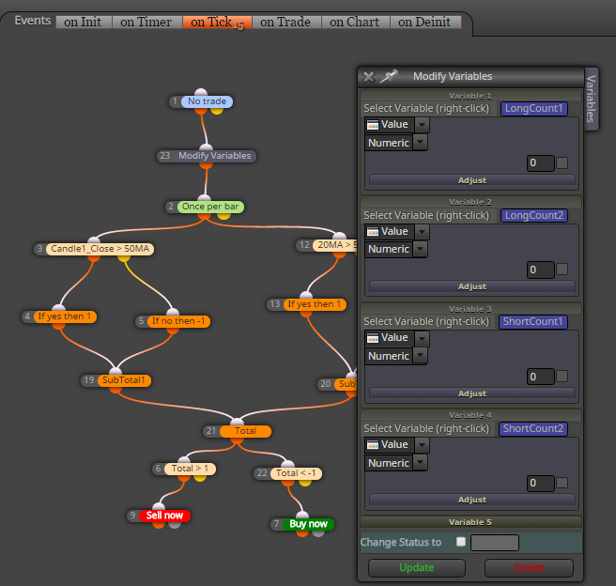Select the Buy now node
The image size is (616, 586).
[x=308, y=524]
